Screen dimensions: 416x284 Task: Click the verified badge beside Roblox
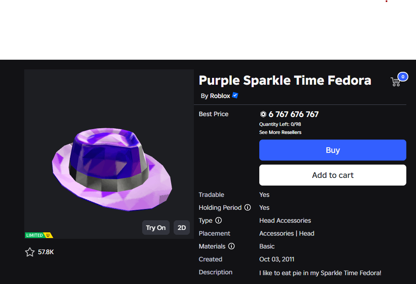pos(235,96)
